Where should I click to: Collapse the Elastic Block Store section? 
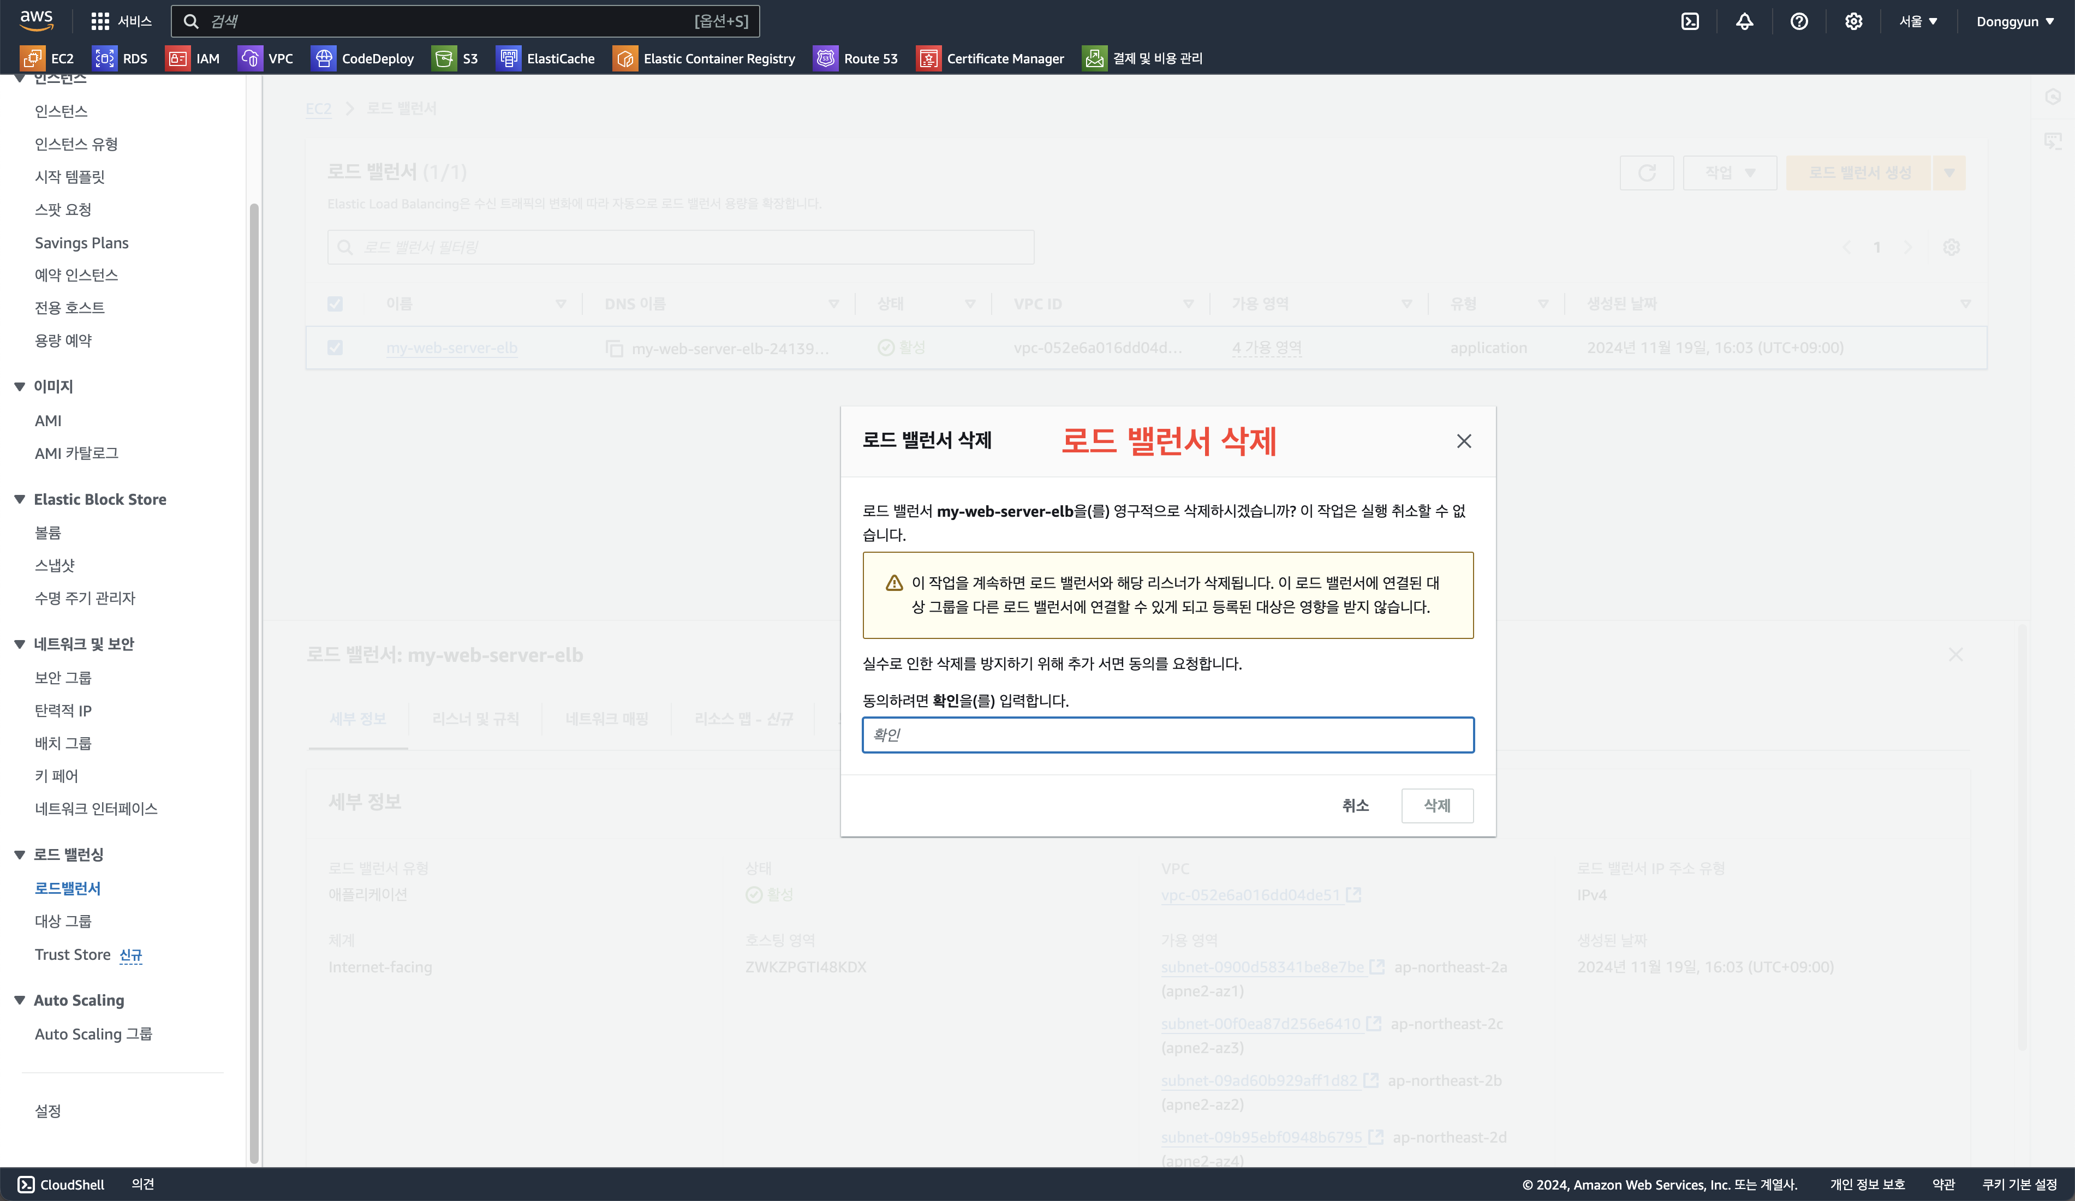(x=20, y=500)
